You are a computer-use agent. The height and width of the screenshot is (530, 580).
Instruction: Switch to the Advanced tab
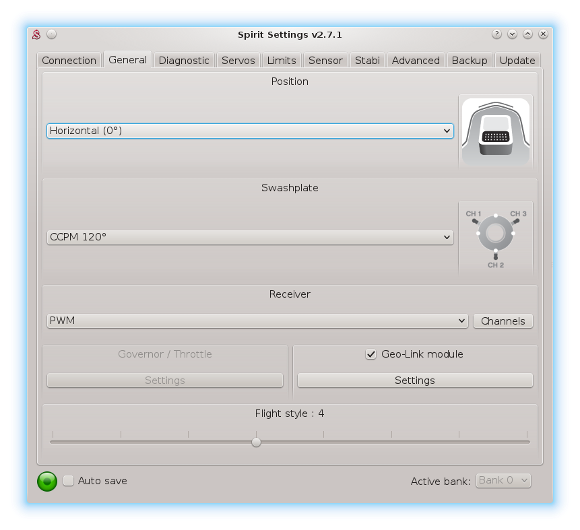(x=416, y=61)
